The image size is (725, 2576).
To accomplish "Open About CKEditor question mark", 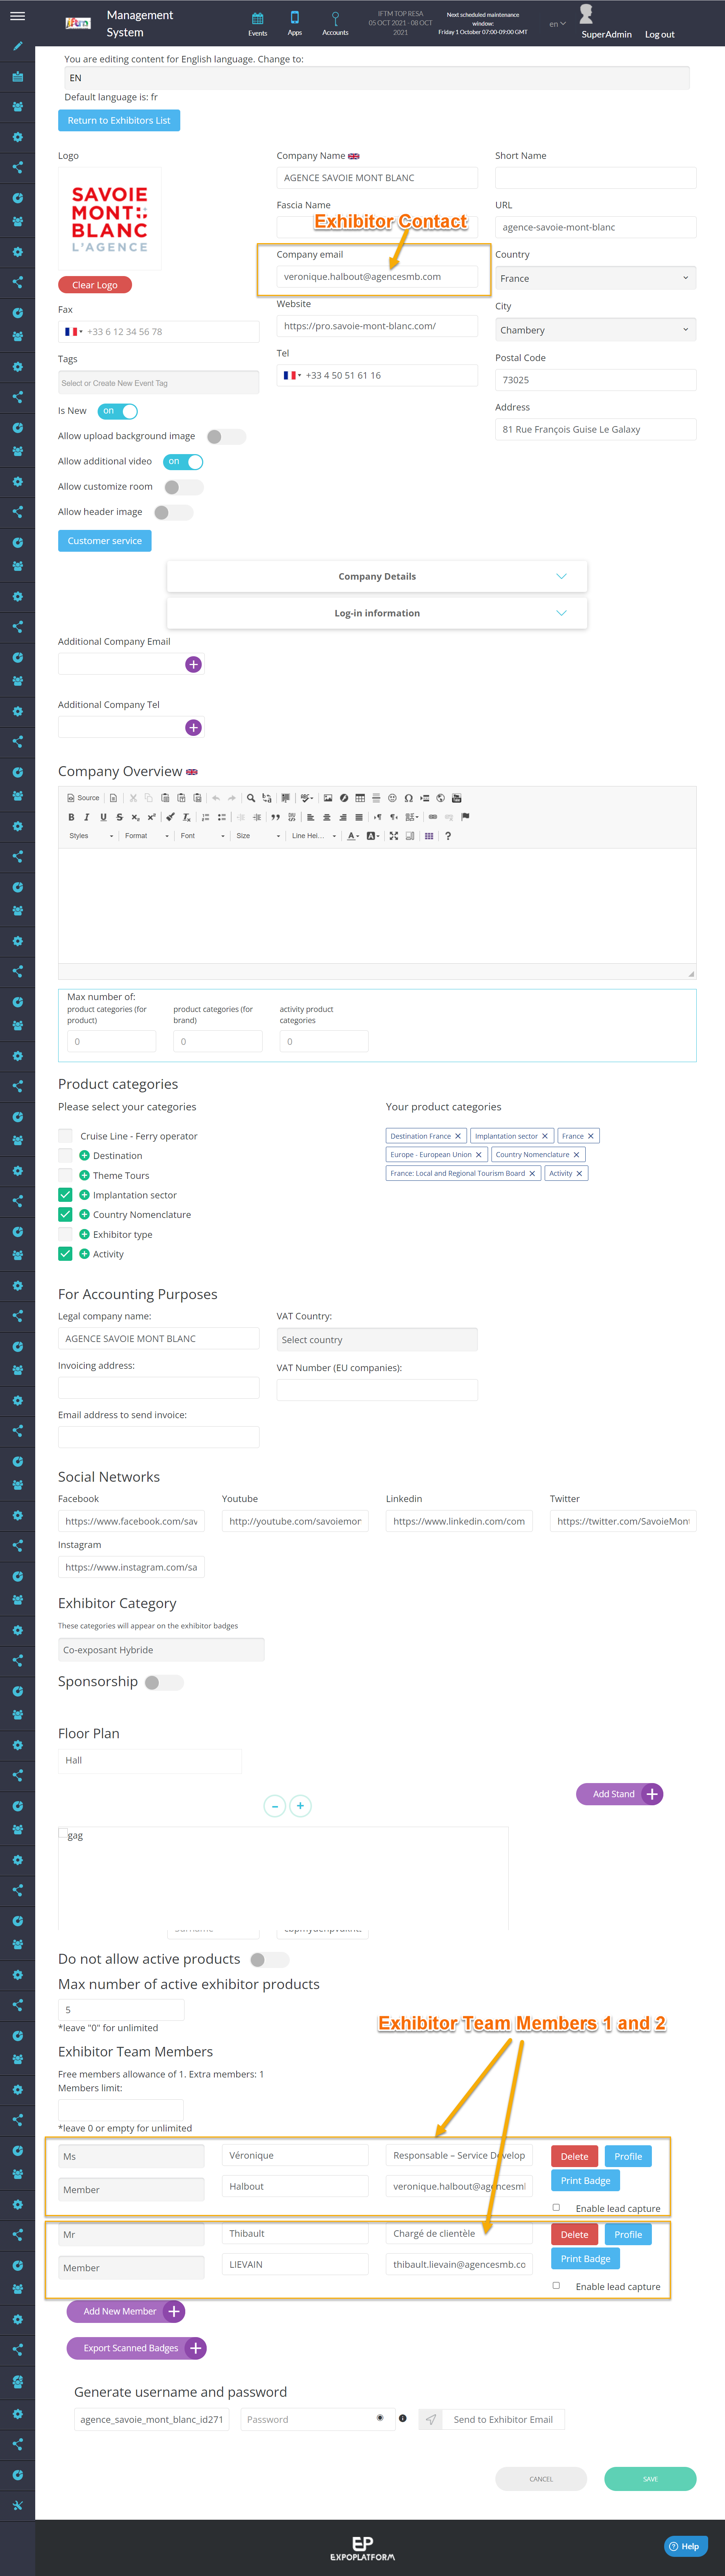I will 448,836.
